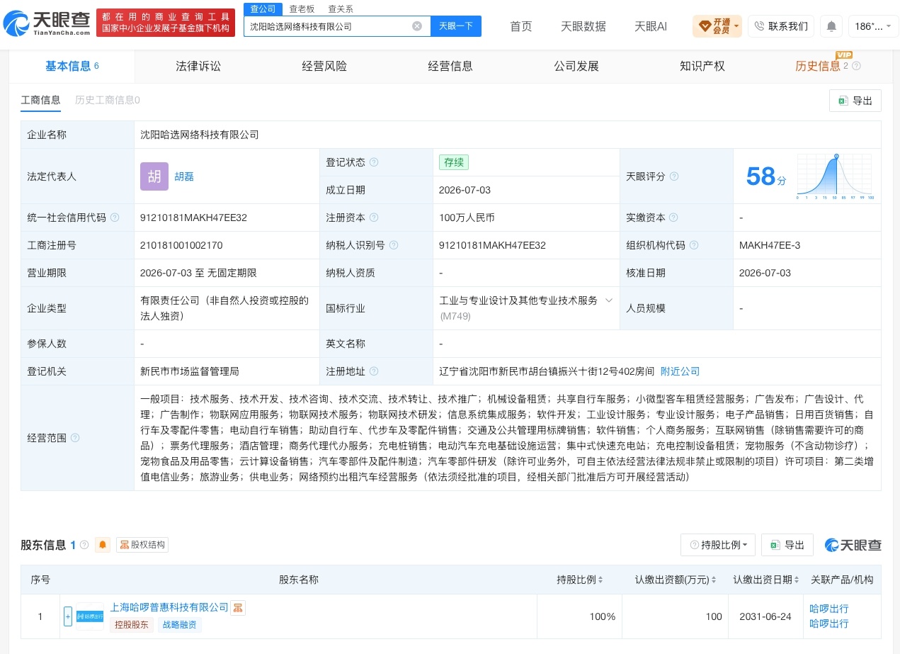Image resolution: width=900 pixels, height=654 pixels.
Task: Open the 股权结构 button
Action: point(142,545)
